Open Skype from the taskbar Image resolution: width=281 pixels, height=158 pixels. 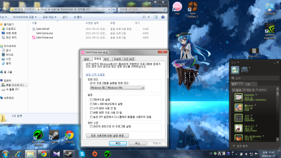(82, 154)
